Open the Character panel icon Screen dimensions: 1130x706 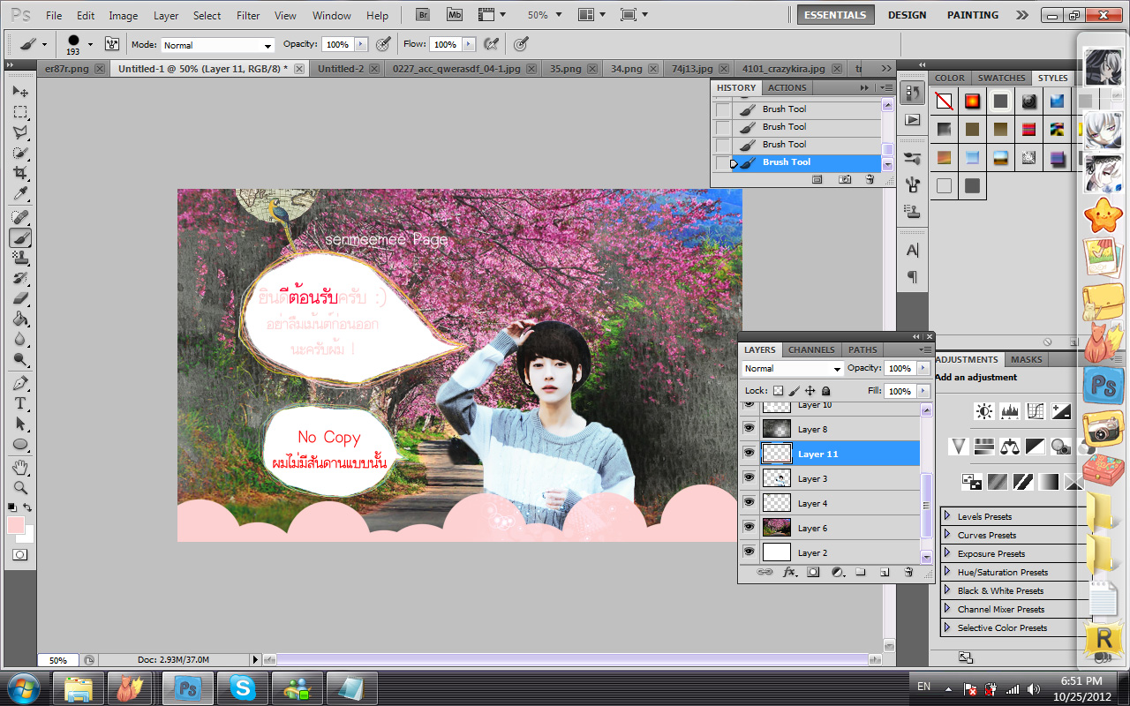click(x=913, y=251)
